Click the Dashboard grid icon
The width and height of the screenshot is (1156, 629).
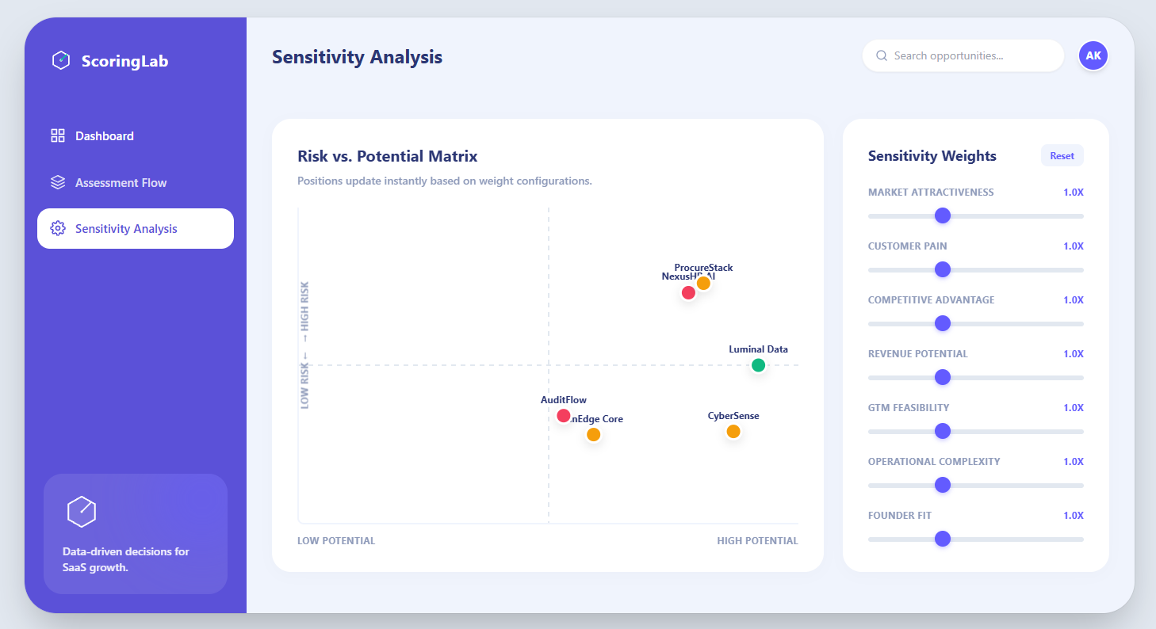pos(57,135)
